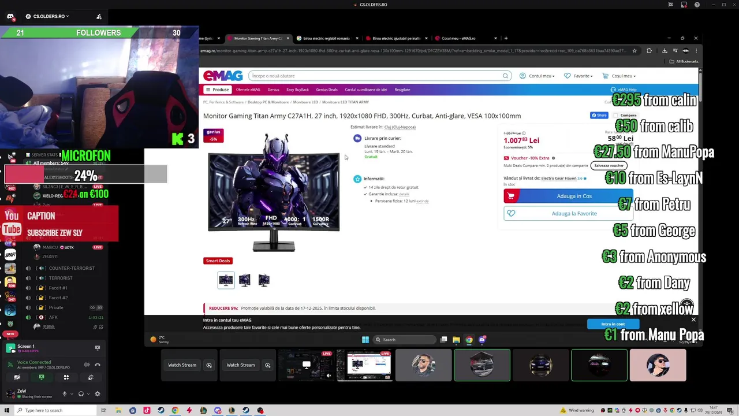Click the eMAG logo
This screenshot has width=739, height=416.
[x=223, y=76]
